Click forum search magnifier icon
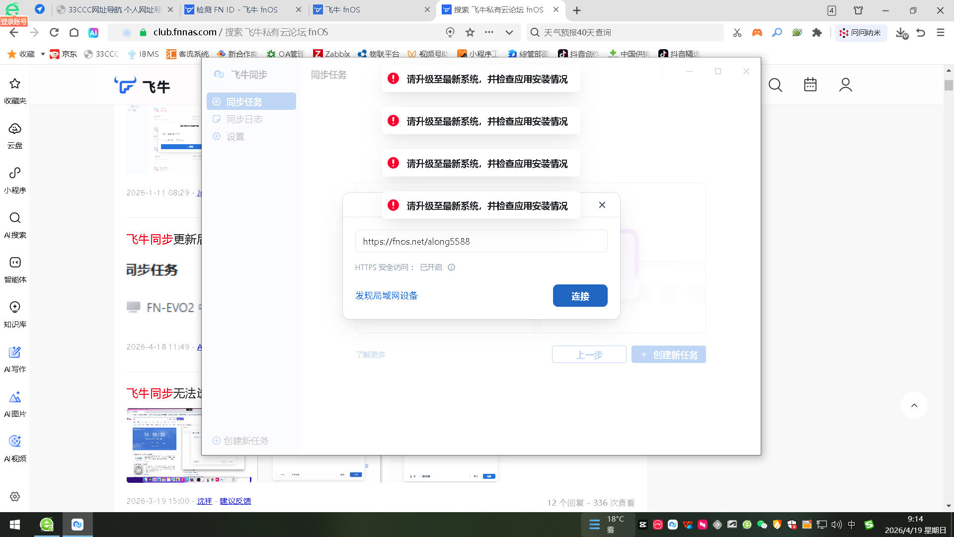Image resolution: width=954 pixels, height=537 pixels. pyautogui.click(x=775, y=85)
